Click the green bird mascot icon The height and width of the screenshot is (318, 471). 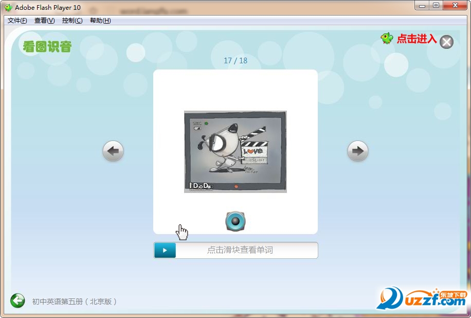click(387, 39)
